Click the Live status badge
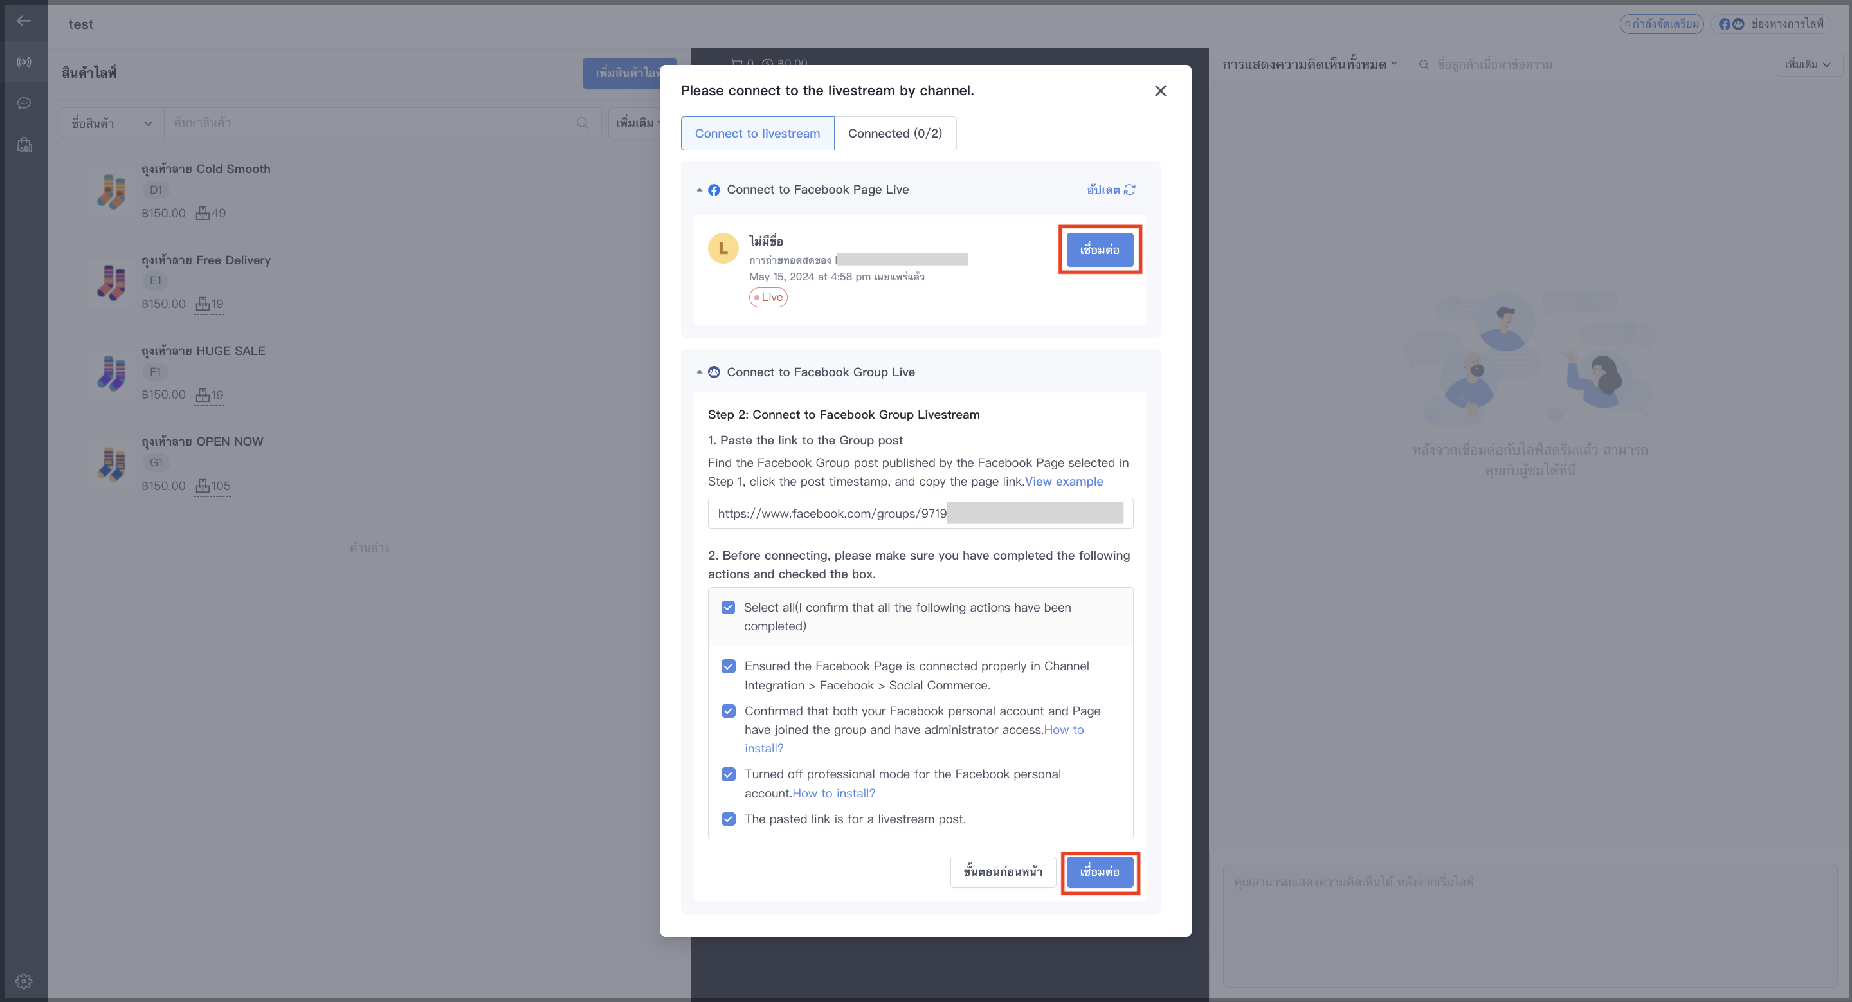Viewport: 1852px width, 1002px height. pyautogui.click(x=768, y=298)
